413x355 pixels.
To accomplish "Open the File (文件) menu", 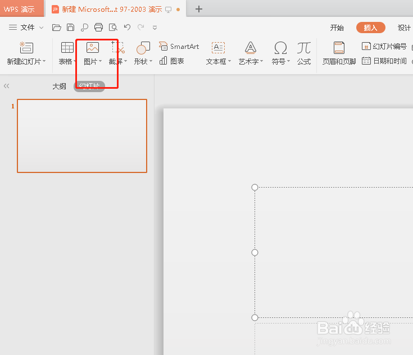I will pyautogui.click(x=28, y=28).
